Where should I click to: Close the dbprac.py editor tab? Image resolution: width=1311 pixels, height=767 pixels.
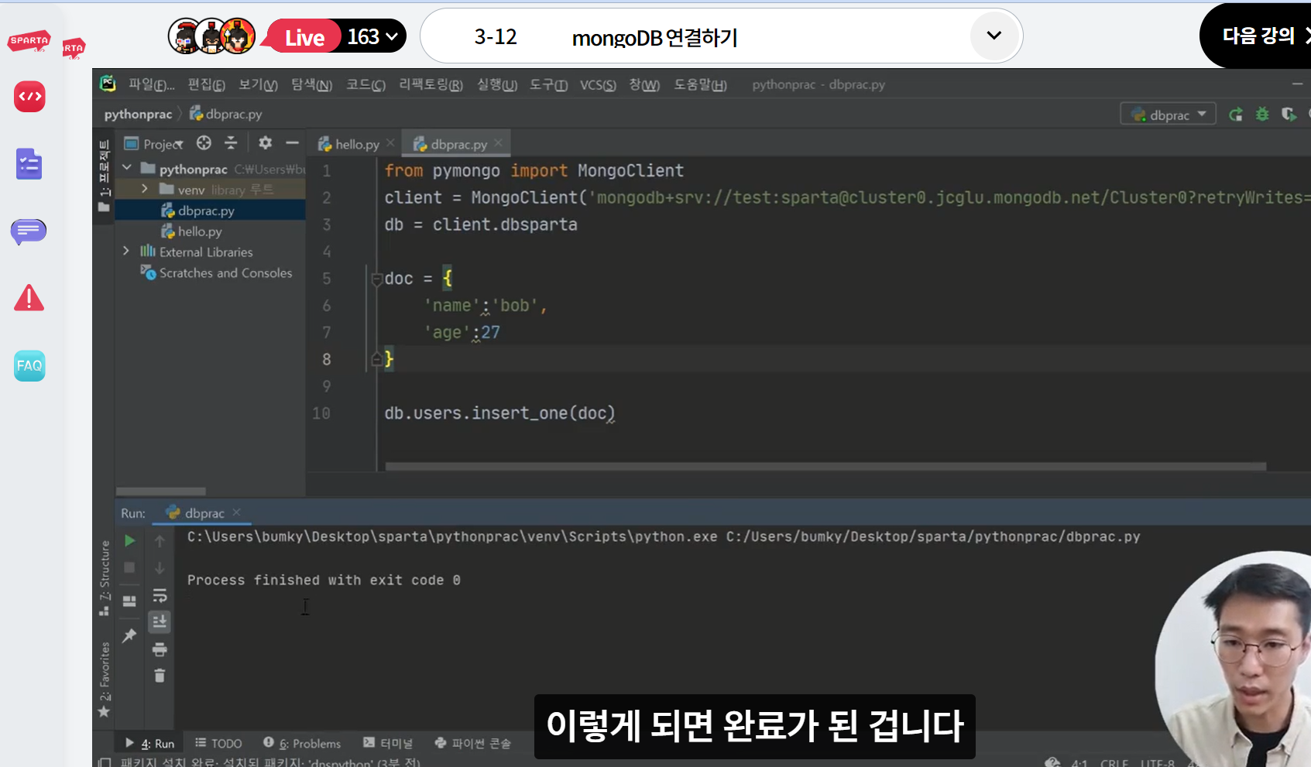pos(498,143)
